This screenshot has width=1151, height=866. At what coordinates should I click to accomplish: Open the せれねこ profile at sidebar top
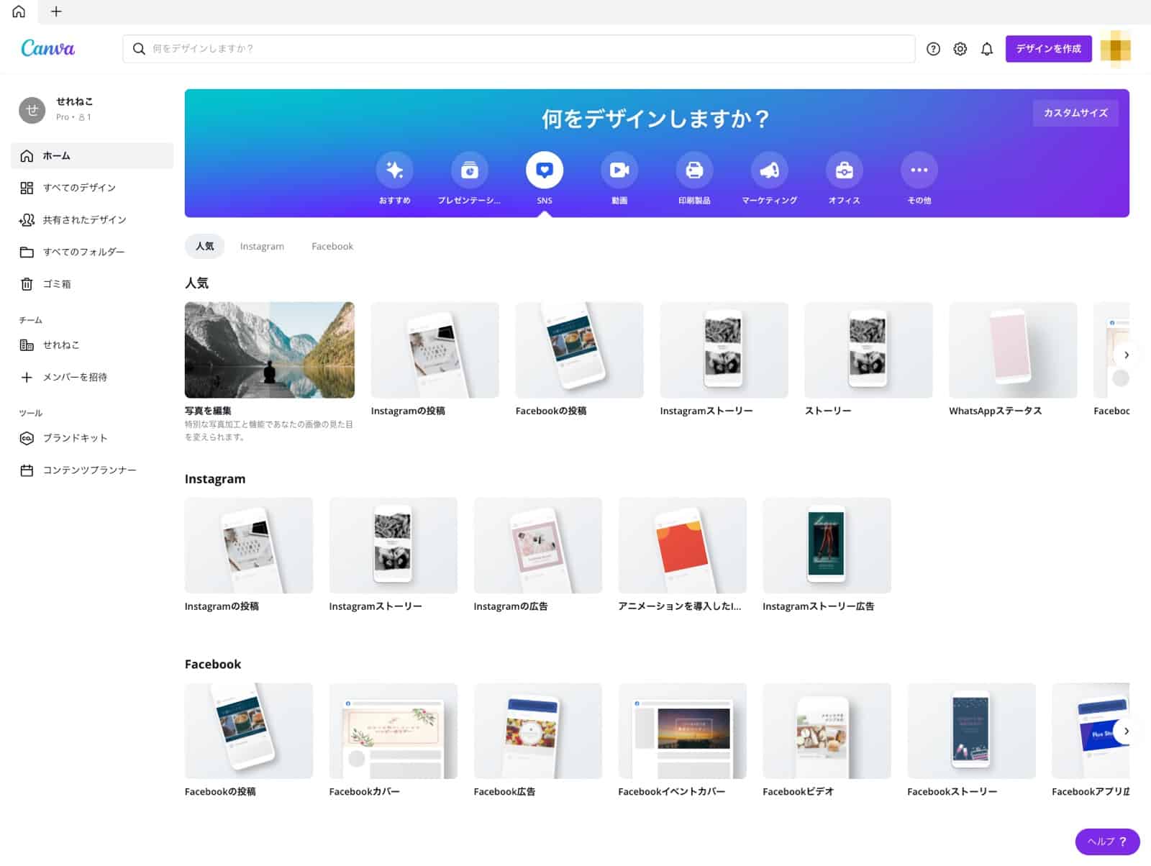56,109
